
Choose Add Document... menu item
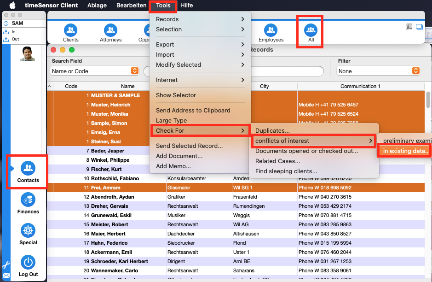(200, 156)
